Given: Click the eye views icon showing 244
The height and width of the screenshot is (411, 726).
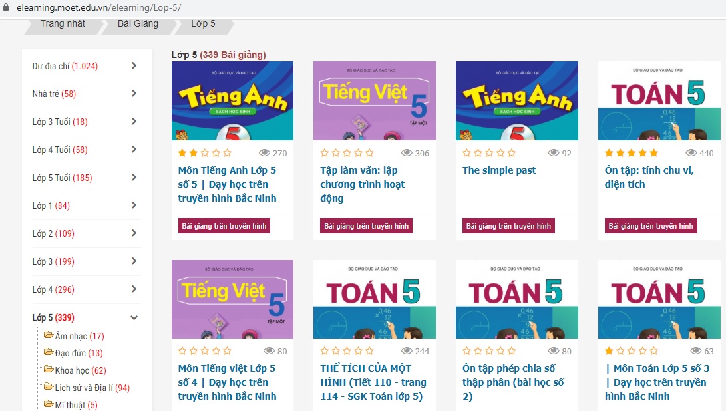Looking at the screenshot, I should 407,351.
